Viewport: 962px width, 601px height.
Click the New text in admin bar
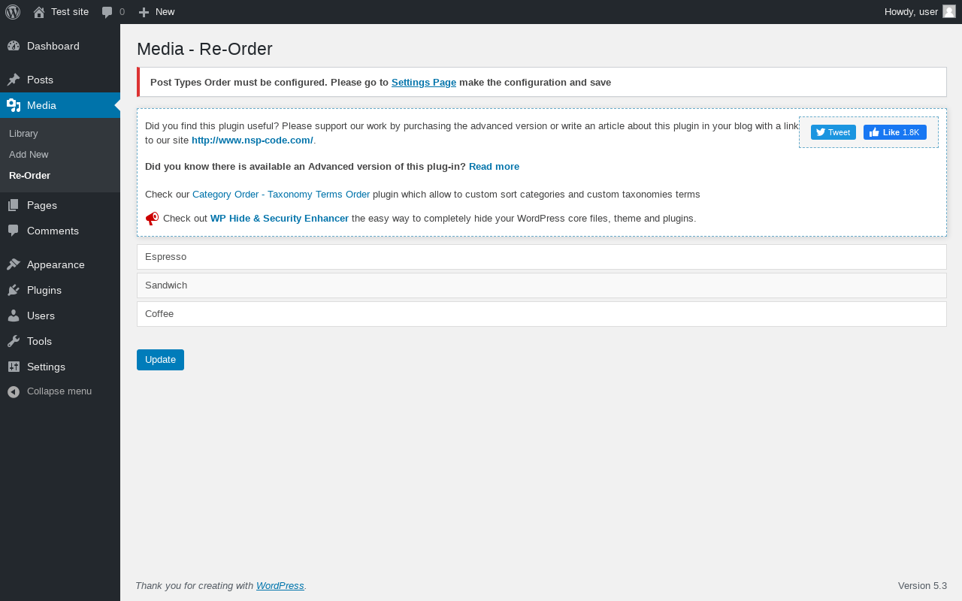(x=165, y=11)
